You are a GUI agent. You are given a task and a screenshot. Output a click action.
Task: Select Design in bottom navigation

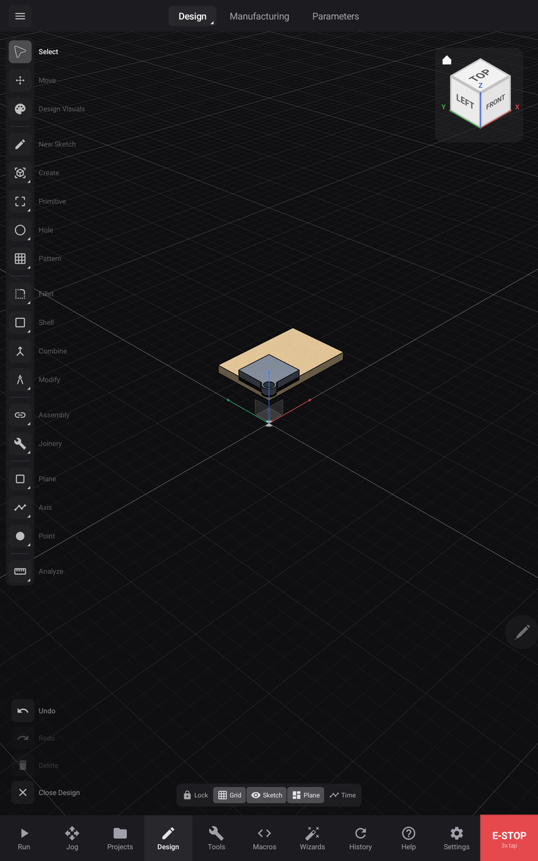168,838
